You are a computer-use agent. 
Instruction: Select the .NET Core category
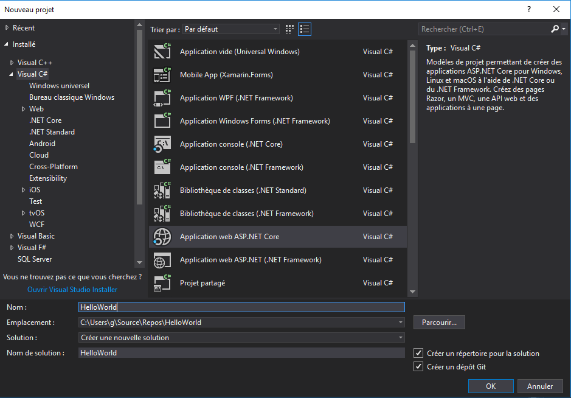coord(45,120)
